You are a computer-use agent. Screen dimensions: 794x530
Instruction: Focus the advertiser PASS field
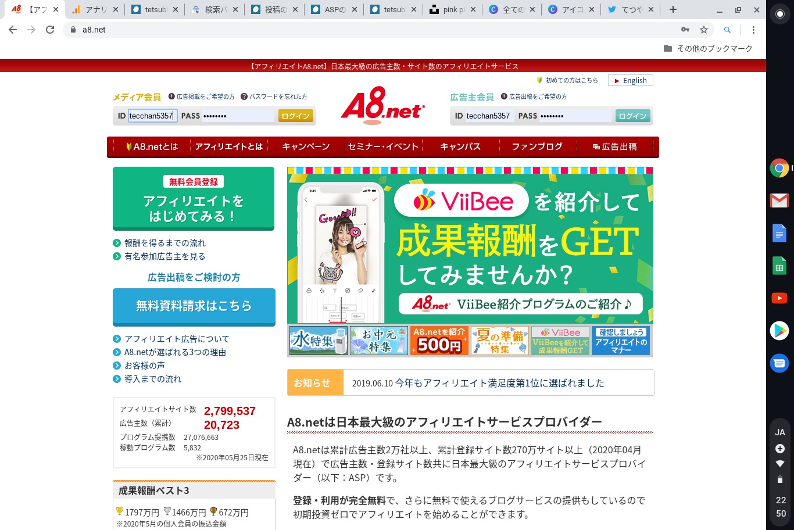(x=575, y=116)
